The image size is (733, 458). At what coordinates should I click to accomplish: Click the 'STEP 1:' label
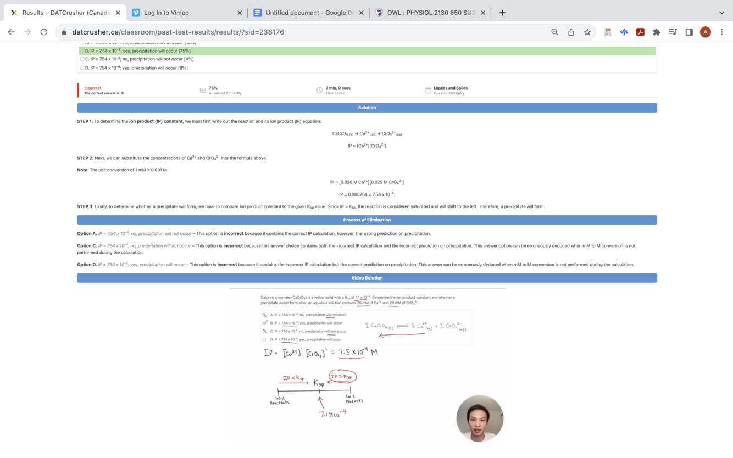[85, 121]
